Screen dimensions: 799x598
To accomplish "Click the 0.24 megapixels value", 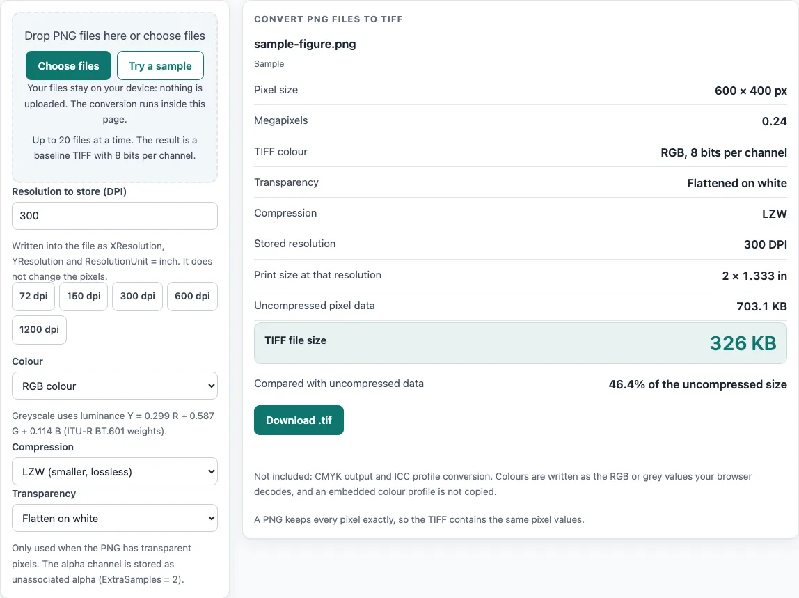I will tap(774, 121).
